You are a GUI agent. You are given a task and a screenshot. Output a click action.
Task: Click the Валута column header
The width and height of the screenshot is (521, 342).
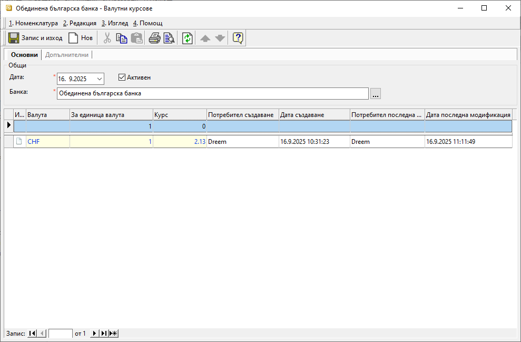point(48,115)
